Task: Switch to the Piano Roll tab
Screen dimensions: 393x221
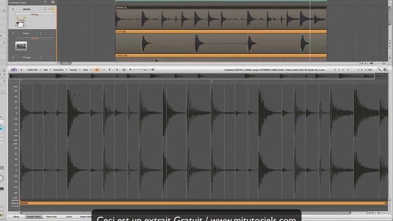Action: point(52,217)
